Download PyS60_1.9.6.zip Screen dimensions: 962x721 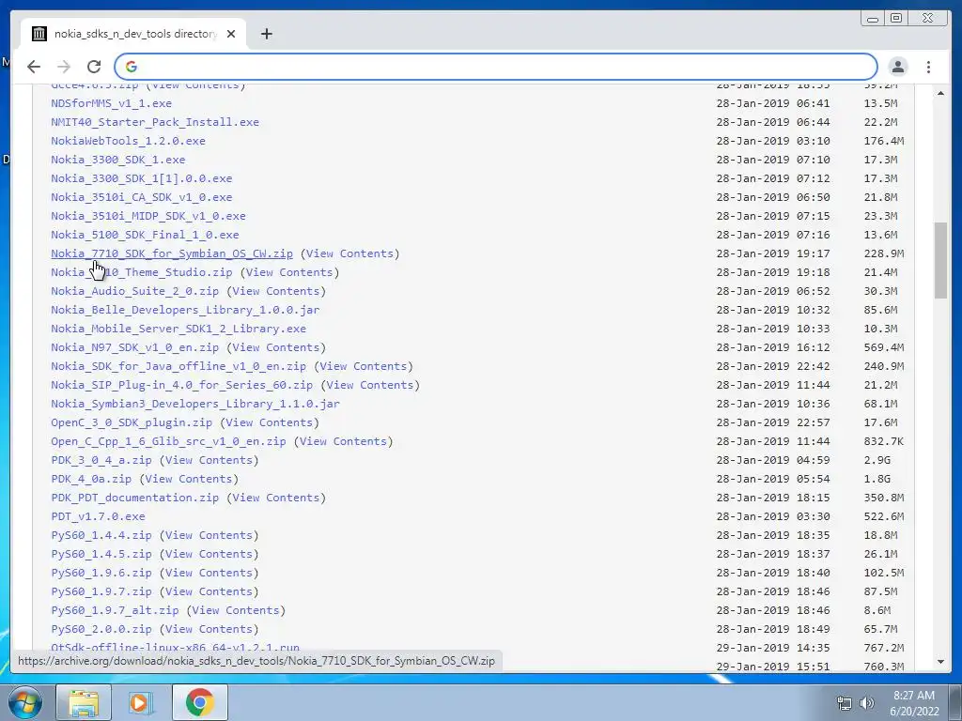[x=101, y=574]
